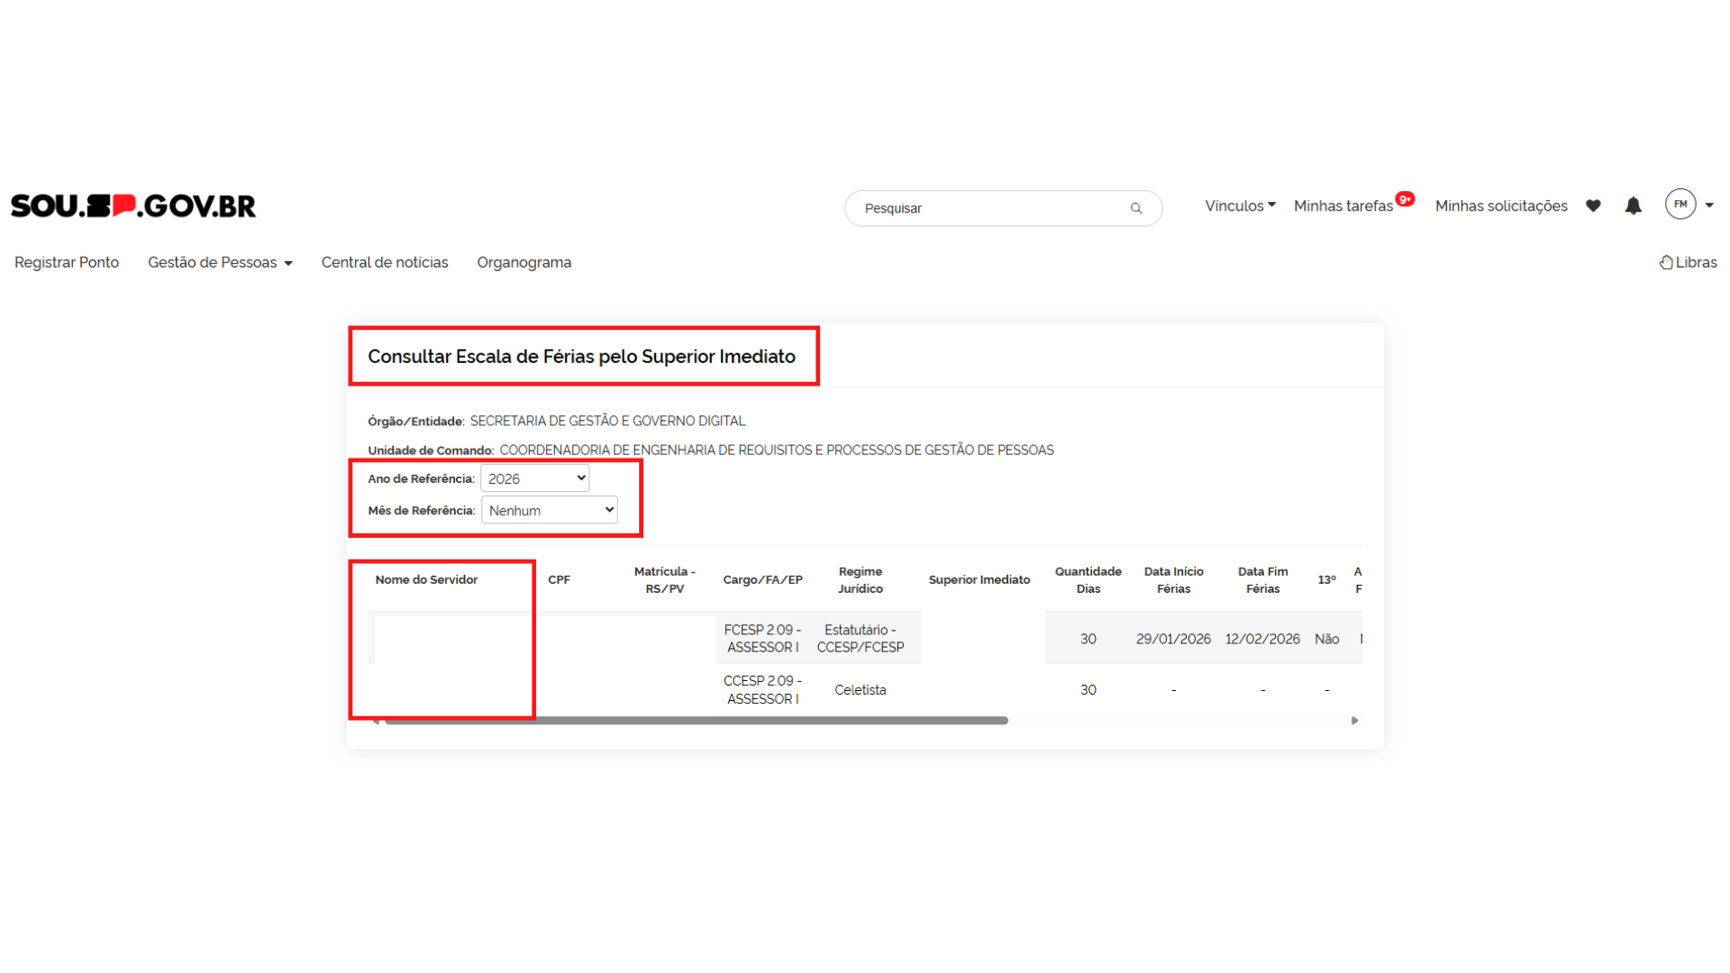Image resolution: width=1730 pixels, height=973 pixels.
Task: Click the FM user avatar
Action: [1680, 205]
